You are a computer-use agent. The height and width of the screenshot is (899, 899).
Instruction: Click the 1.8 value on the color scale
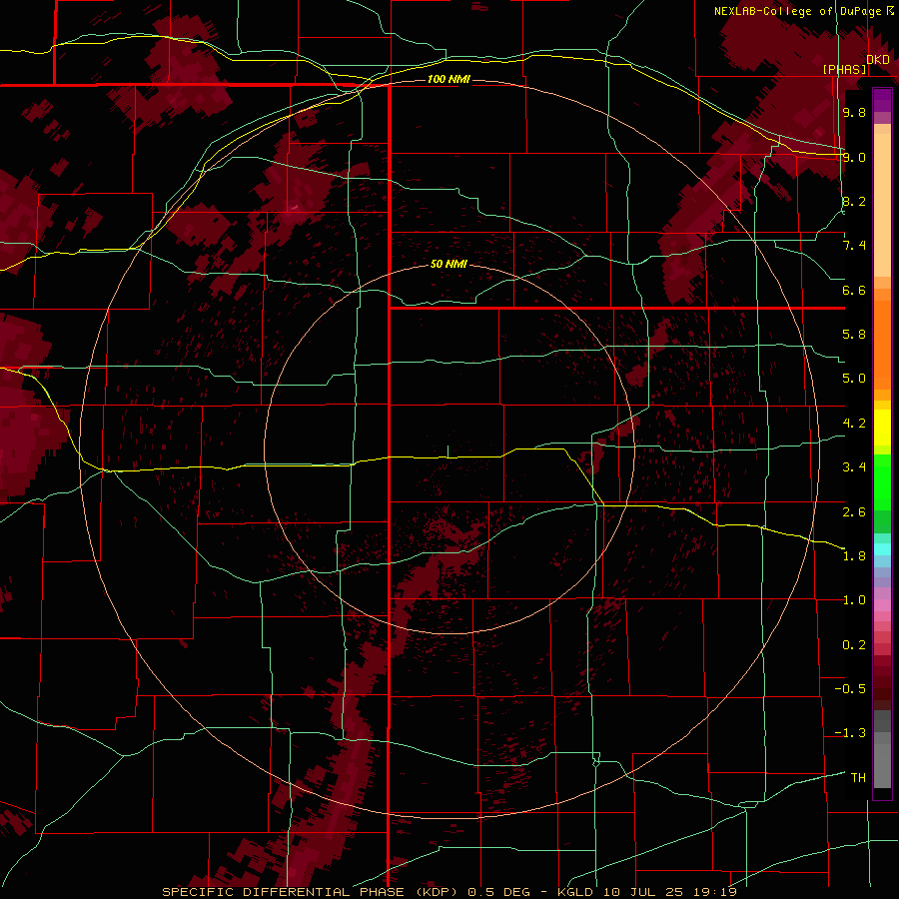coord(854,556)
